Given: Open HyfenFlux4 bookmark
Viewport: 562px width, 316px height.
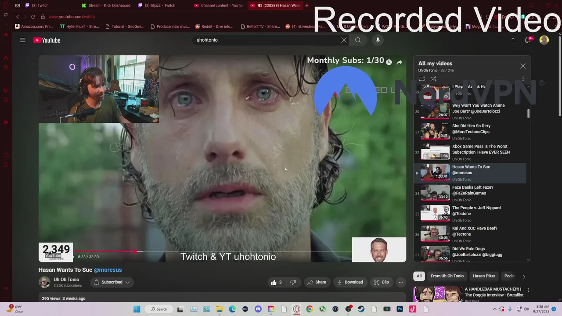Looking at the screenshot, I should coord(79,26).
